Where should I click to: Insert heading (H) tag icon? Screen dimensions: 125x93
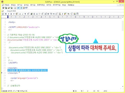coord(28,14)
